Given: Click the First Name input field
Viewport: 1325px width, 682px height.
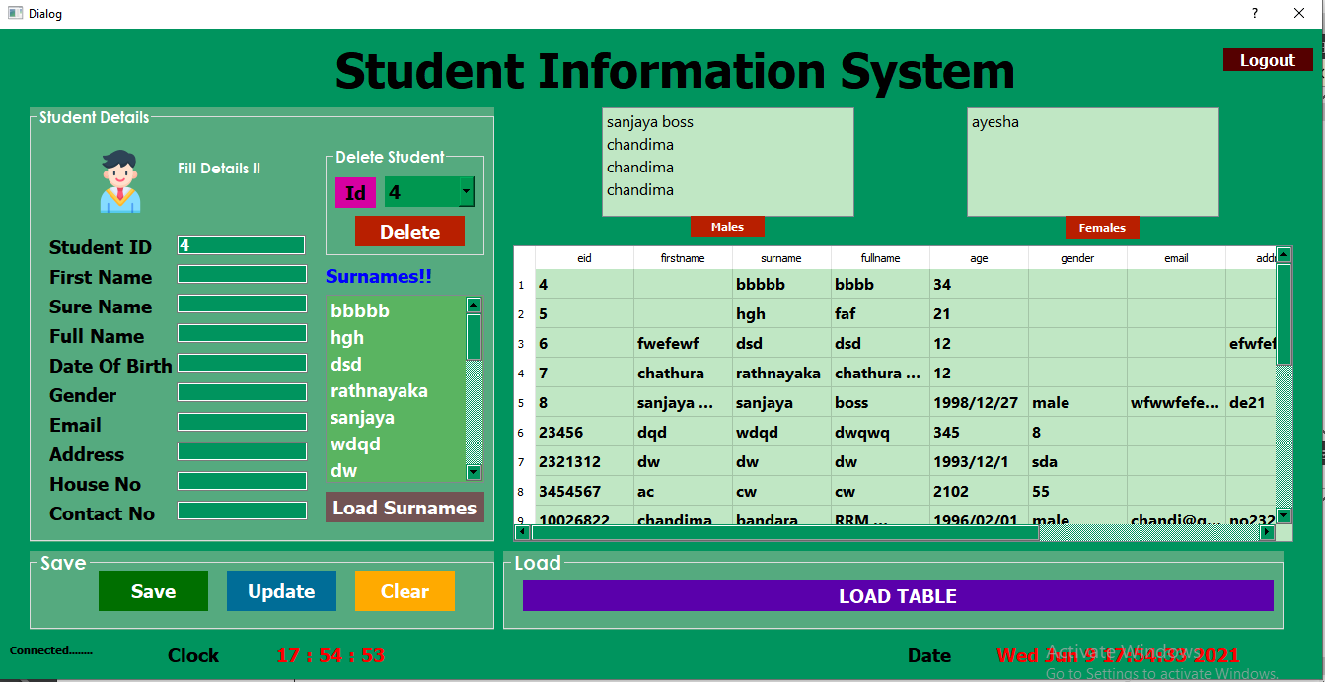Looking at the screenshot, I should pos(241,274).
